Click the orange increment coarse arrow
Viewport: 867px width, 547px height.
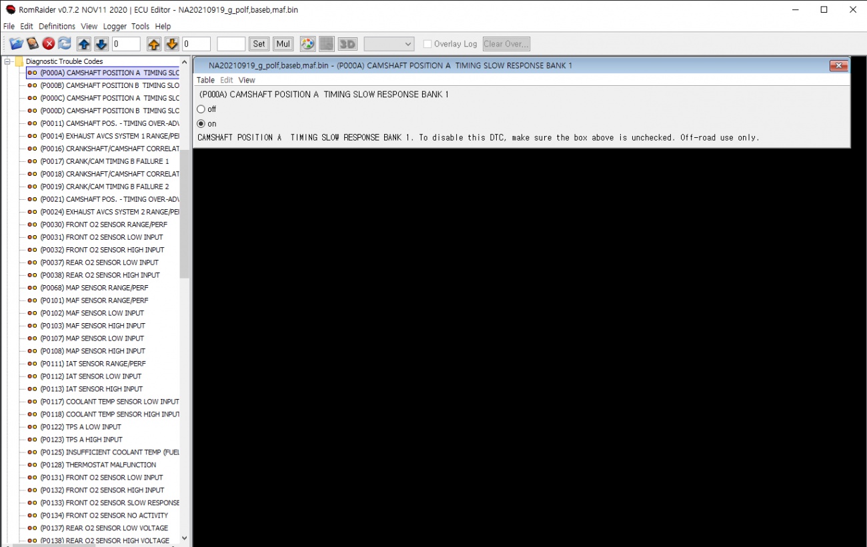154,44
